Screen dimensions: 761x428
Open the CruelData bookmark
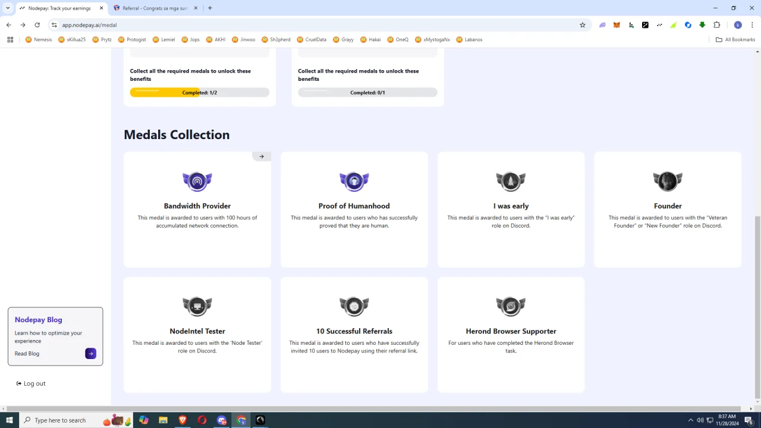(x=312, y=40)
